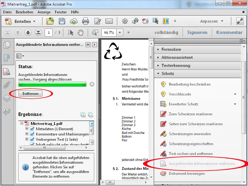Open the Anzeige menu
248x186 pixels.
click(44, 12)
